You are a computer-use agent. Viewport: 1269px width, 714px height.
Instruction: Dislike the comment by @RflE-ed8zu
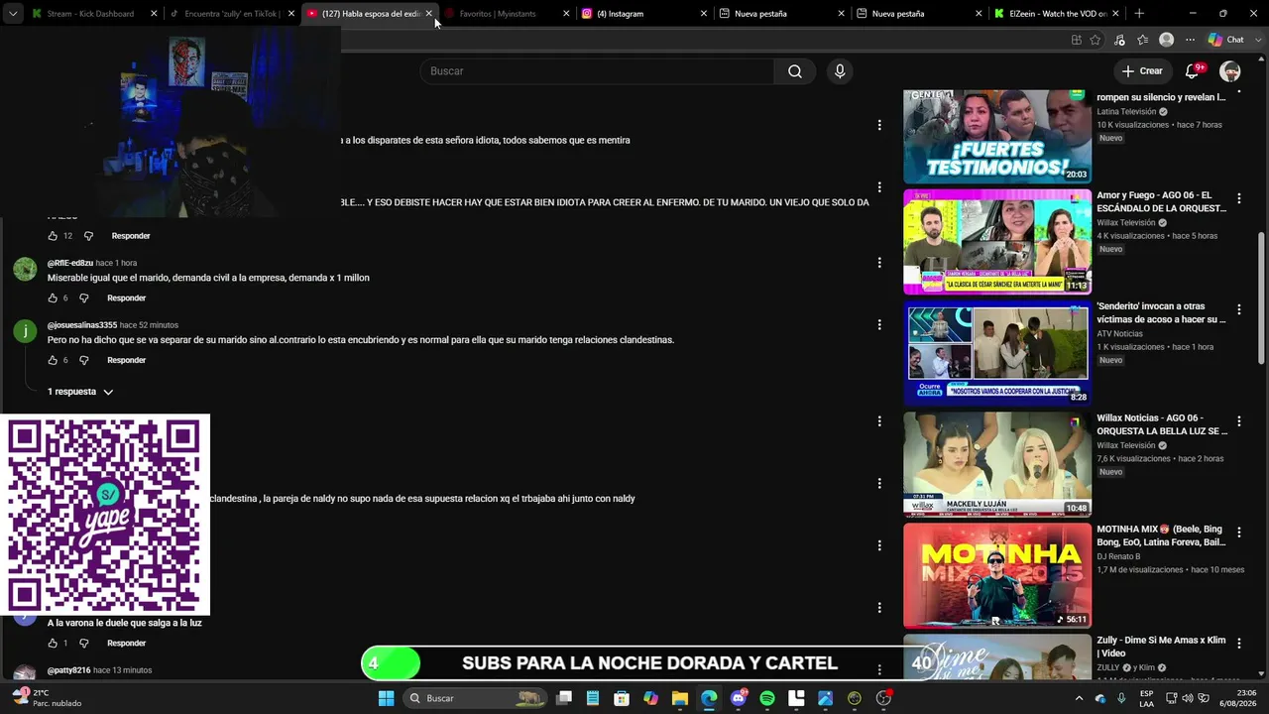point(83,298)
